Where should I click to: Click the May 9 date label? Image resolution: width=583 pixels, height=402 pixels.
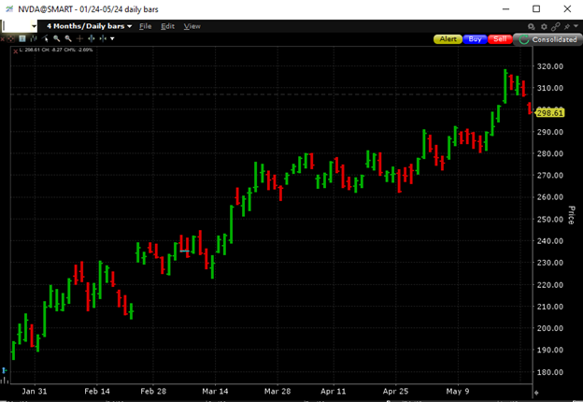click(458, 391)
